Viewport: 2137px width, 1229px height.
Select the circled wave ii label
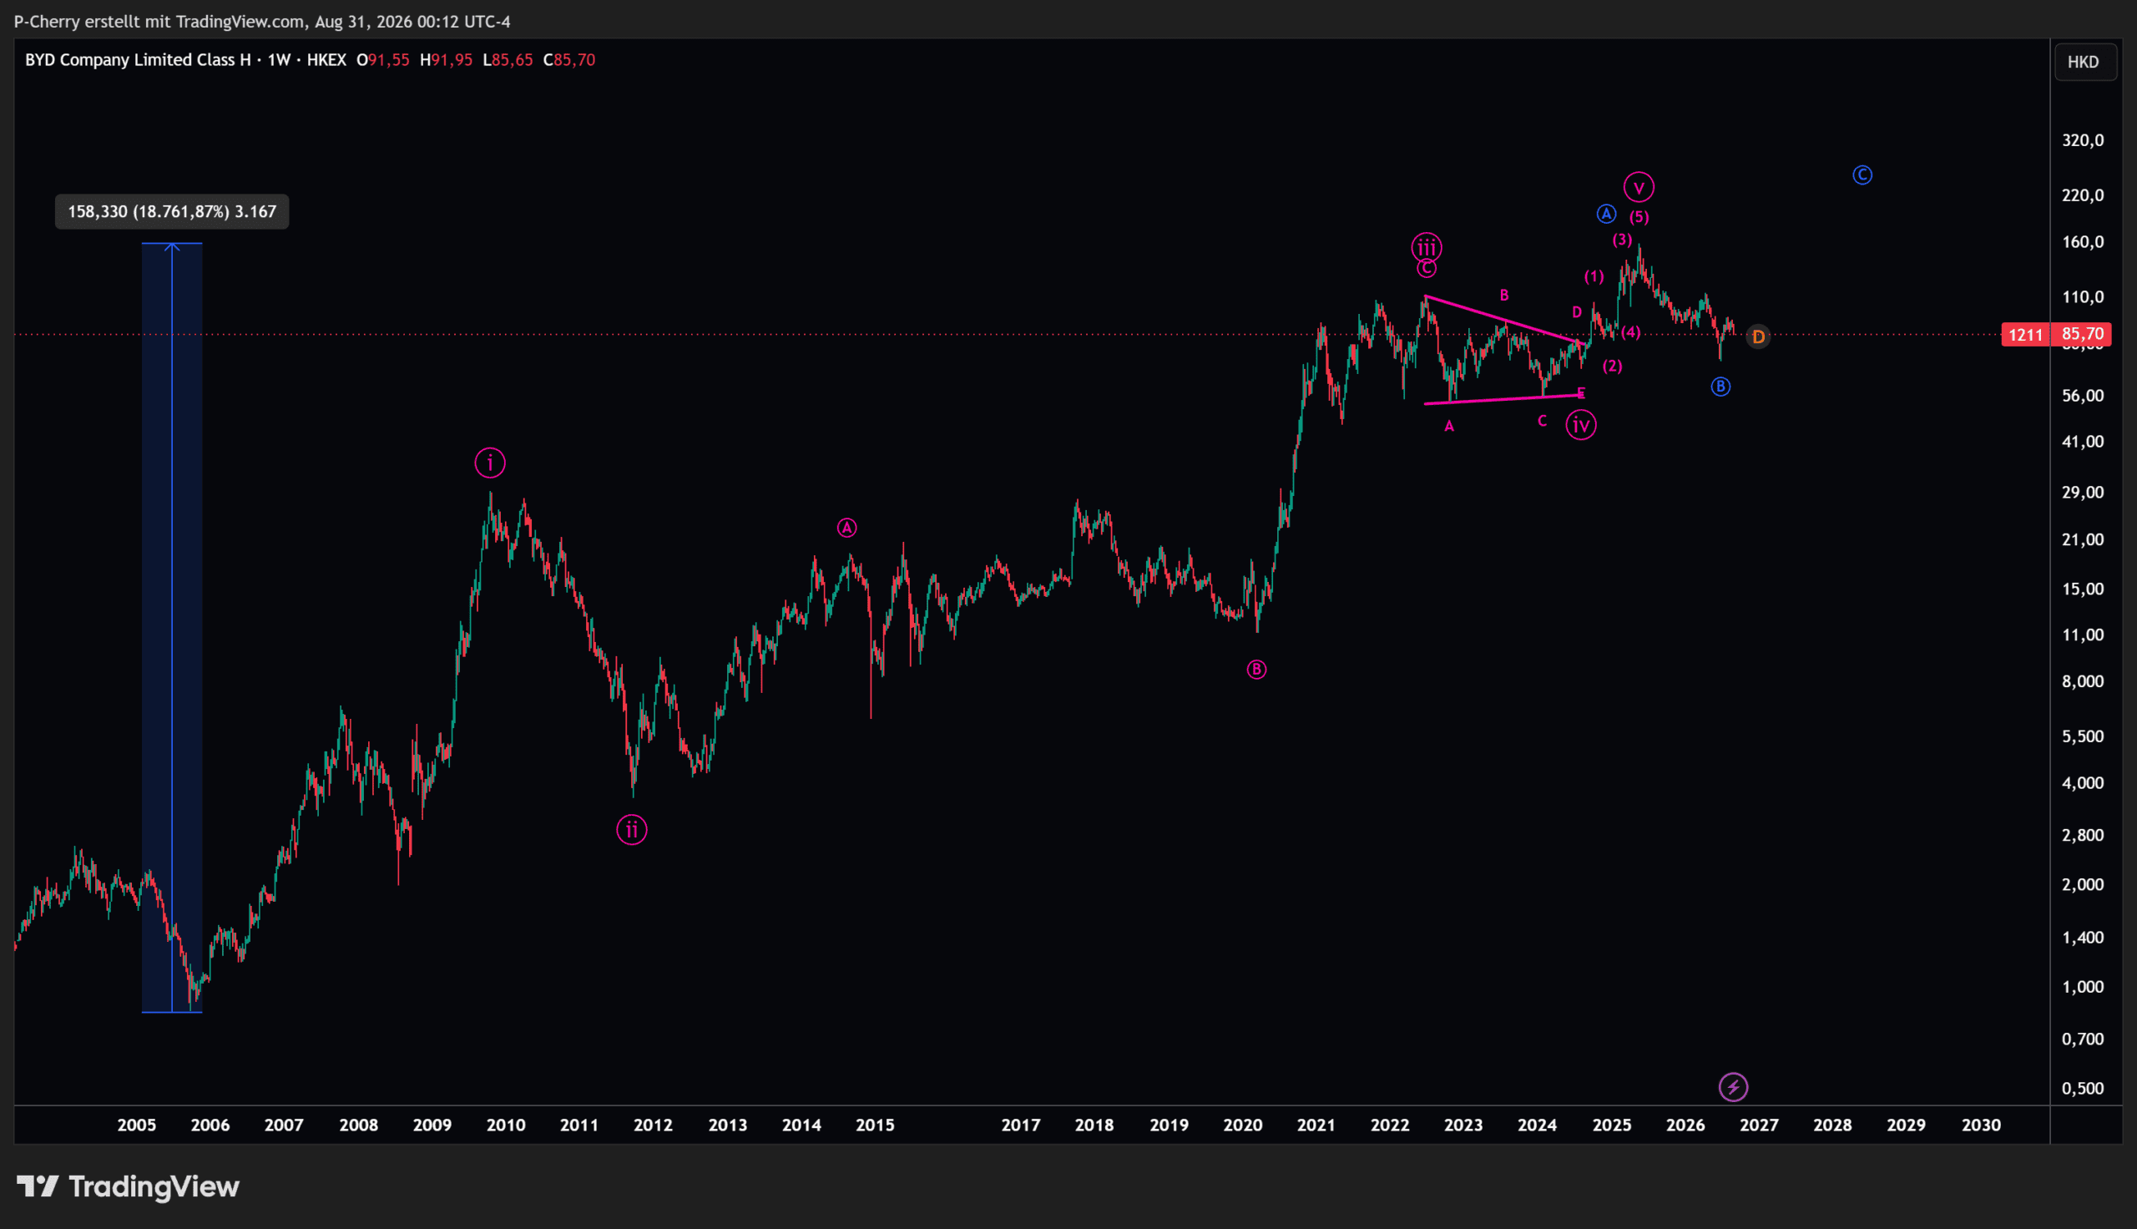(632, 830)
